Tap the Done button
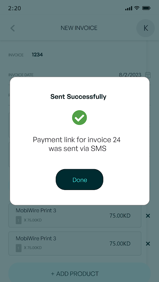 coord(79,179)
